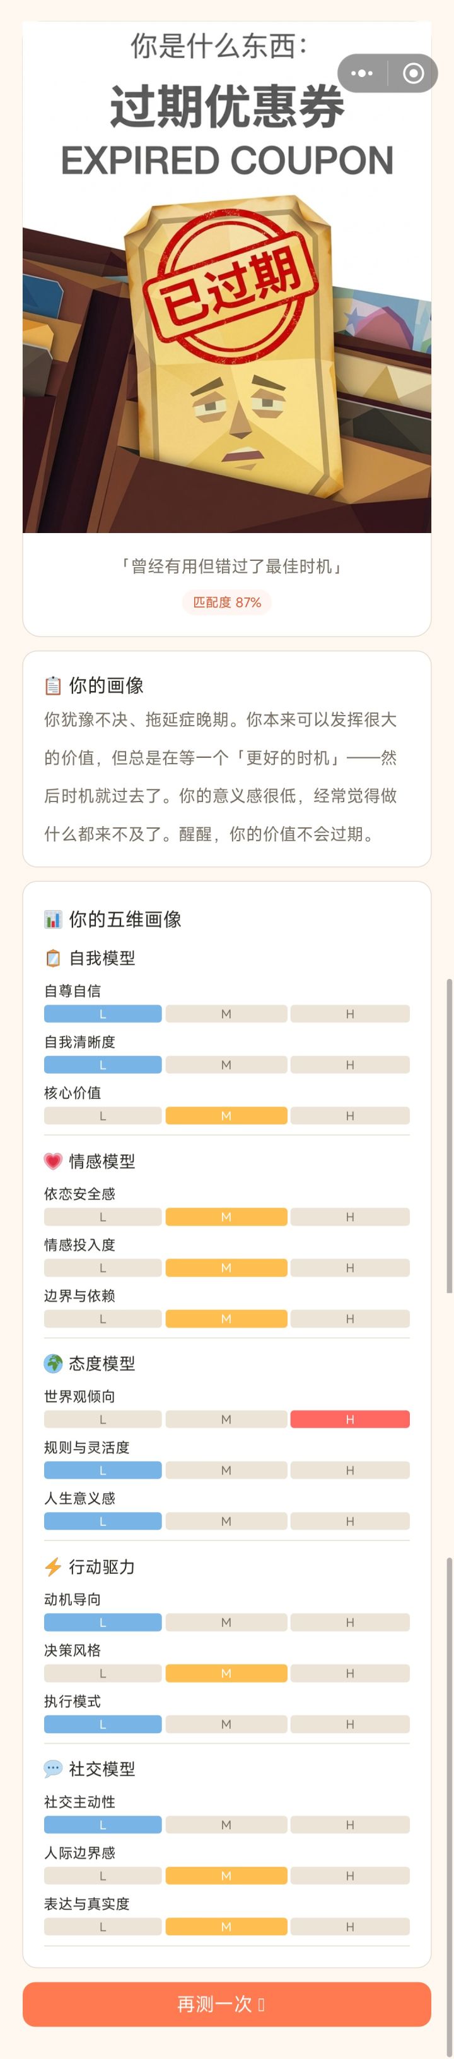
Task: Click the lightning icon beside 行动驱力
Action: [53, 1566]
